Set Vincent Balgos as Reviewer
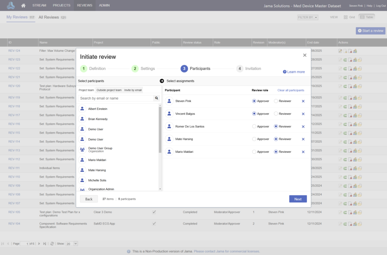The height and width of the screenshot is (255, 387). 276,114
